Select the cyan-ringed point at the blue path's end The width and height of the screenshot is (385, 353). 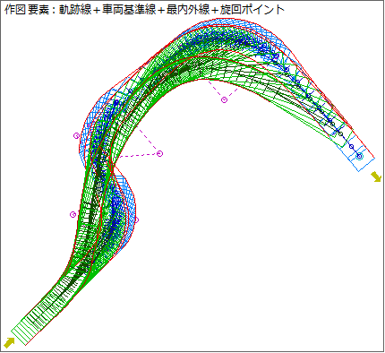click(360, 156)
